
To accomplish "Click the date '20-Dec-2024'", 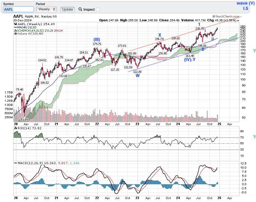I will tap(22, 20).
